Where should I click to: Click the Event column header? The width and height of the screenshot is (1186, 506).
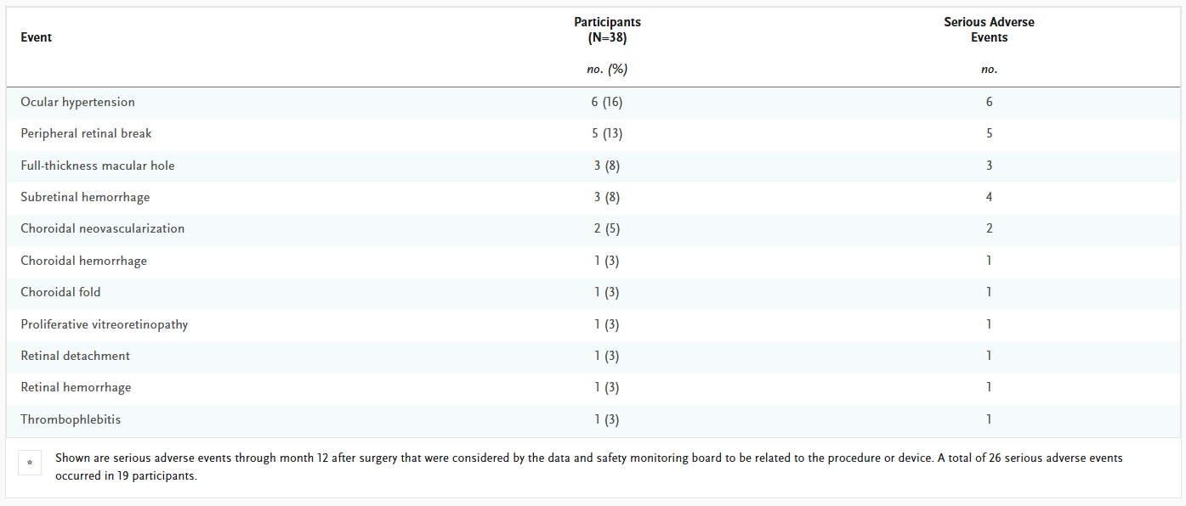[x=37, y=37]
